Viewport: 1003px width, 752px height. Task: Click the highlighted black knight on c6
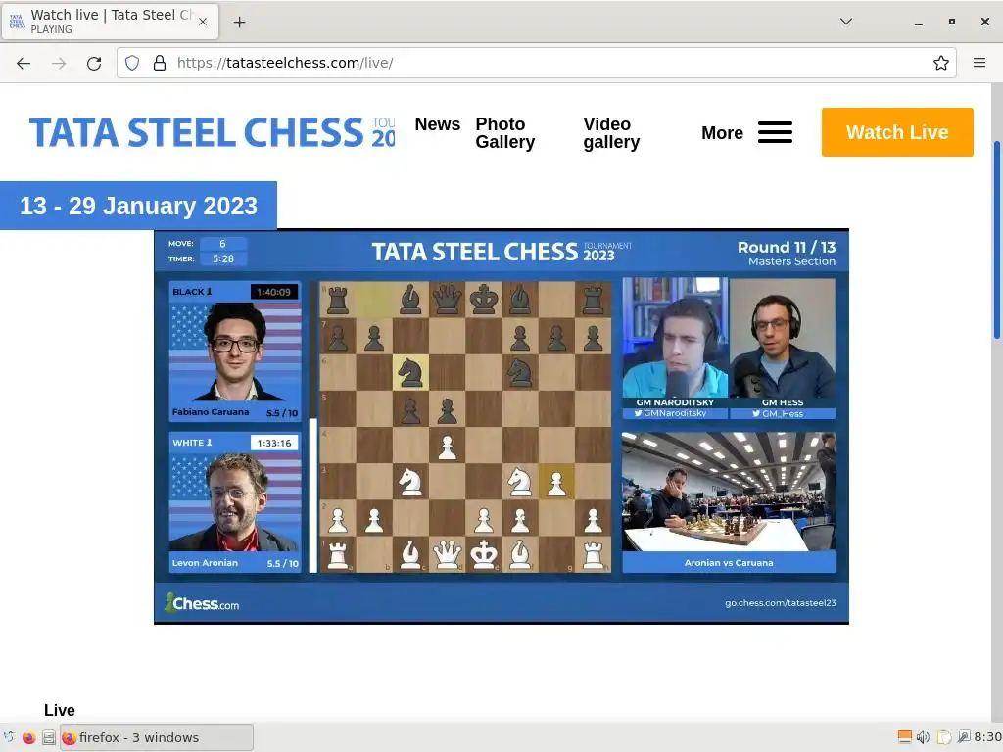[410, 372]
